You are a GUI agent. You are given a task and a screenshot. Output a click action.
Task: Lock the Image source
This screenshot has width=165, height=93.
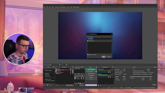tap(73, 69)
